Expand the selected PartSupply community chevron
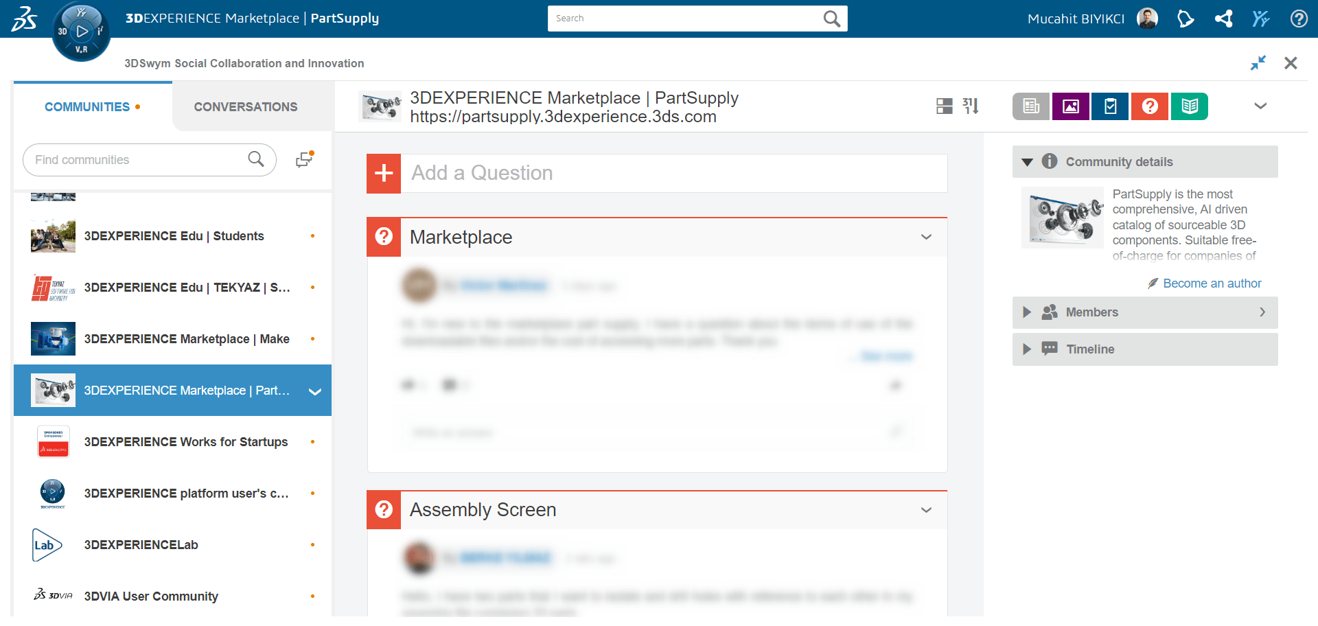 click(x=315, y=391)
